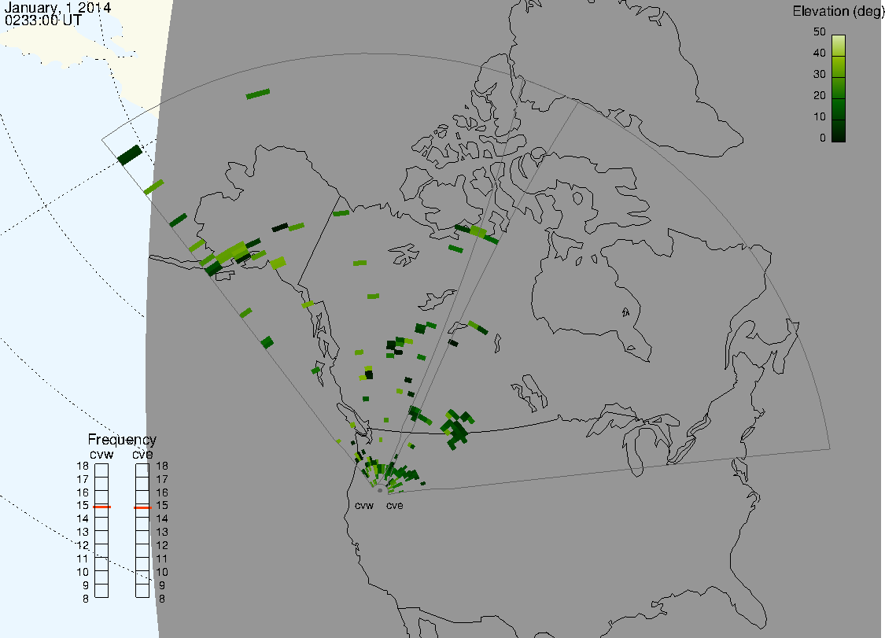Click "12" on the cvw frequency scale
Viewport: 885px width, 638px height.
pyautogui.click(x=83, y=545)
